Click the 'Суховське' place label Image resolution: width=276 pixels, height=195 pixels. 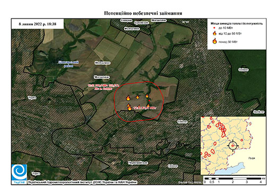click(x=141, y=23)
